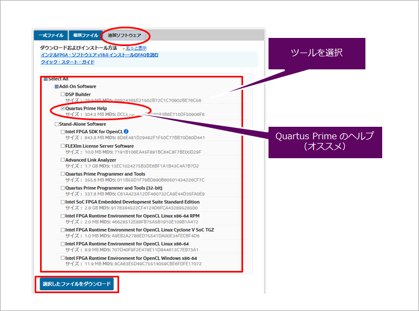Click the info icon beside SDK for OpenCL

tap(126, 131)
